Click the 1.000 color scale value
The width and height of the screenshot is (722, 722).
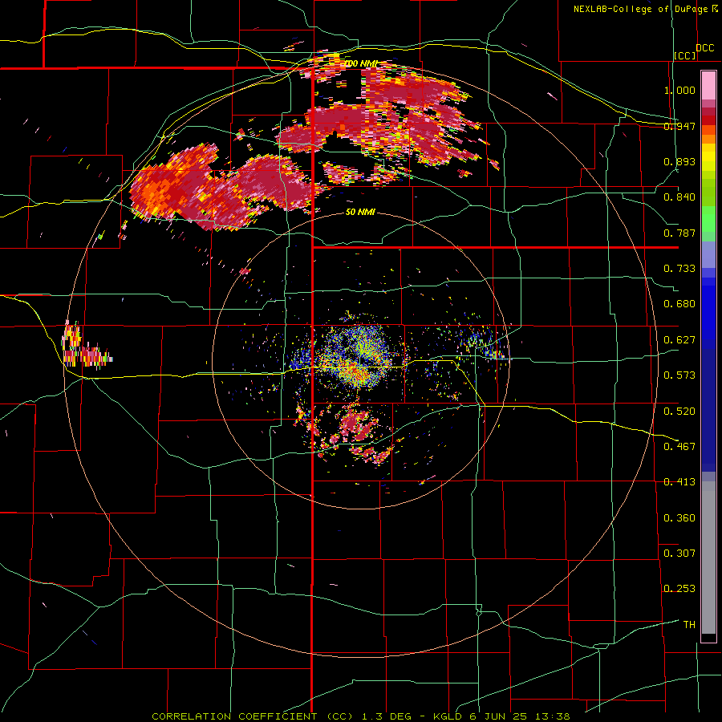(x=679, y=90)
